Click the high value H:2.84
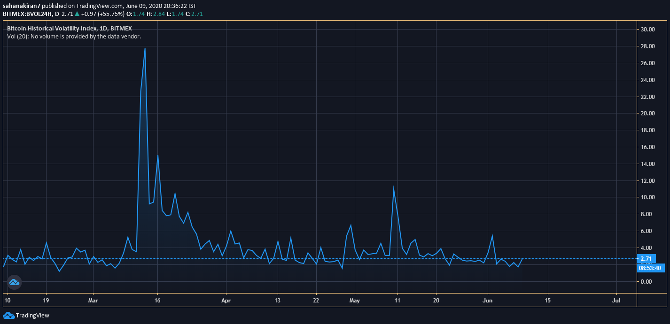 point(155,14)
